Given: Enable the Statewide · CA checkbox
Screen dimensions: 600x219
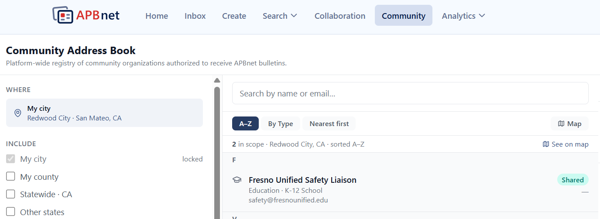Looking at the screenshot, I should coord(10,194).
